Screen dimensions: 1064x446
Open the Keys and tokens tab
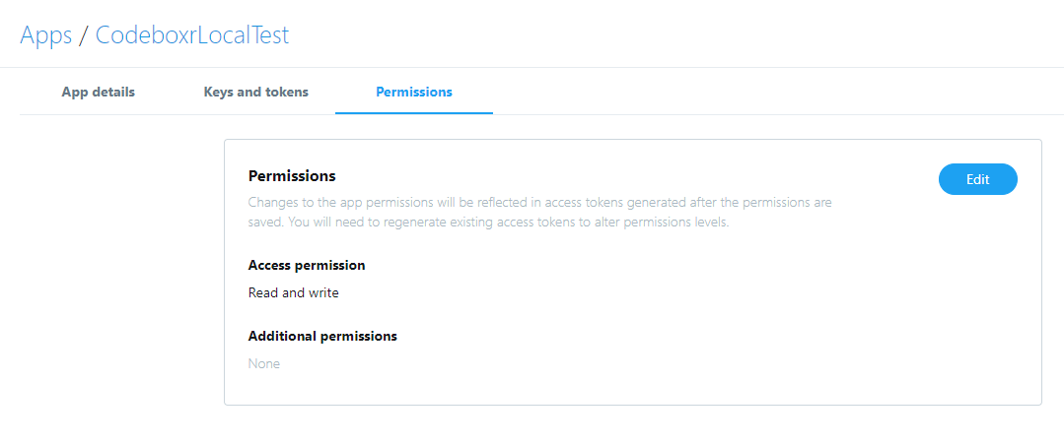click(x=255, y=93)
